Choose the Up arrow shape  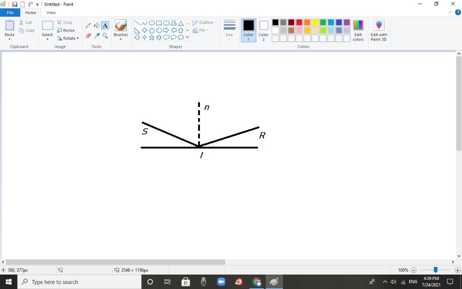click(x=180, y=30)
